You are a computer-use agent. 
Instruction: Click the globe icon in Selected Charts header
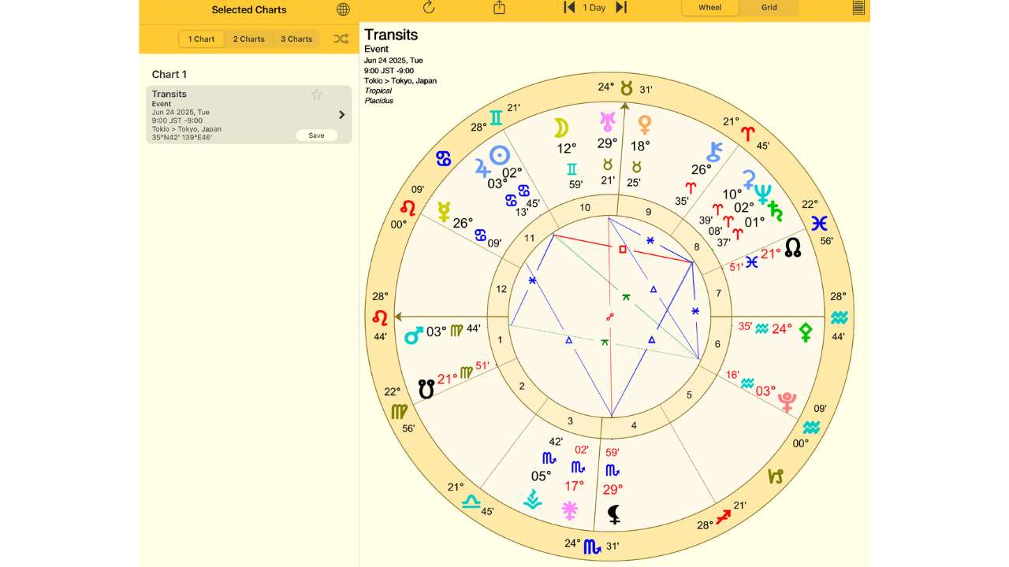[343, 9]
